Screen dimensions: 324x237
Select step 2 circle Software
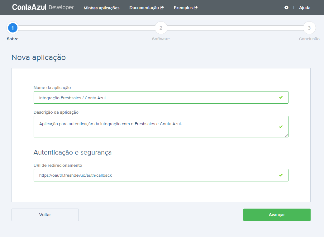161,28
